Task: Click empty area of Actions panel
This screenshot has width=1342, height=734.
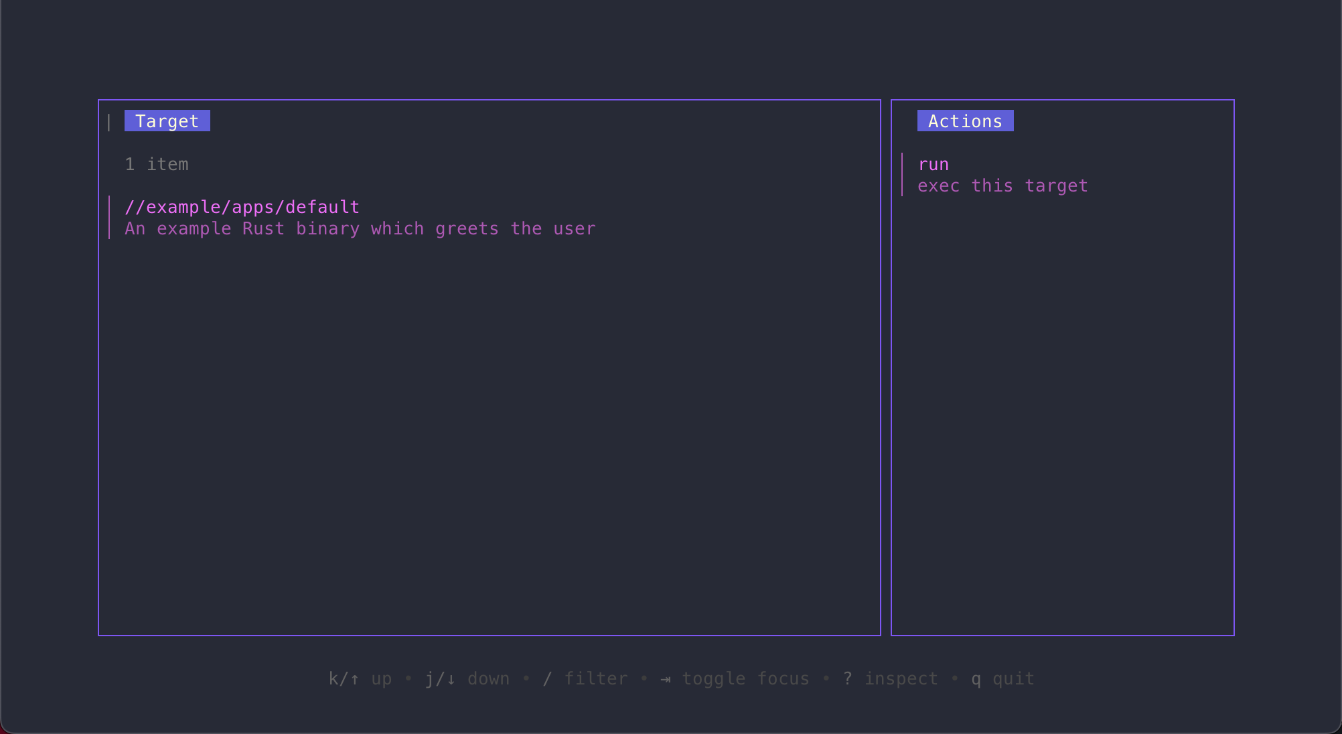Action: (1062, 415)
